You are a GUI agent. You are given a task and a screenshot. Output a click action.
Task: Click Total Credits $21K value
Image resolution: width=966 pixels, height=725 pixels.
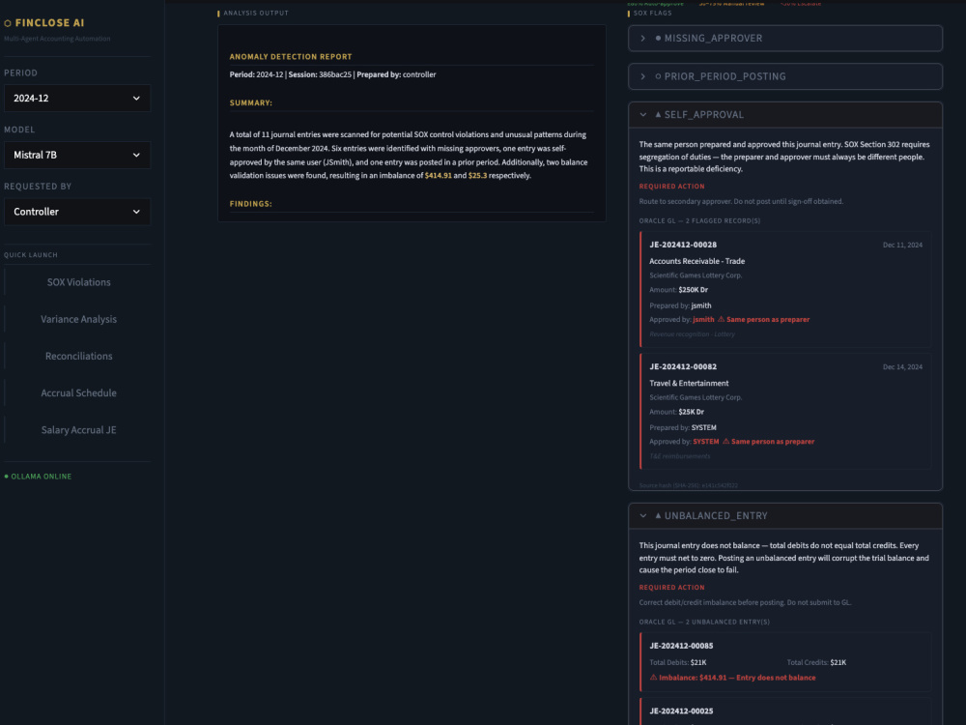click(838, 663)
